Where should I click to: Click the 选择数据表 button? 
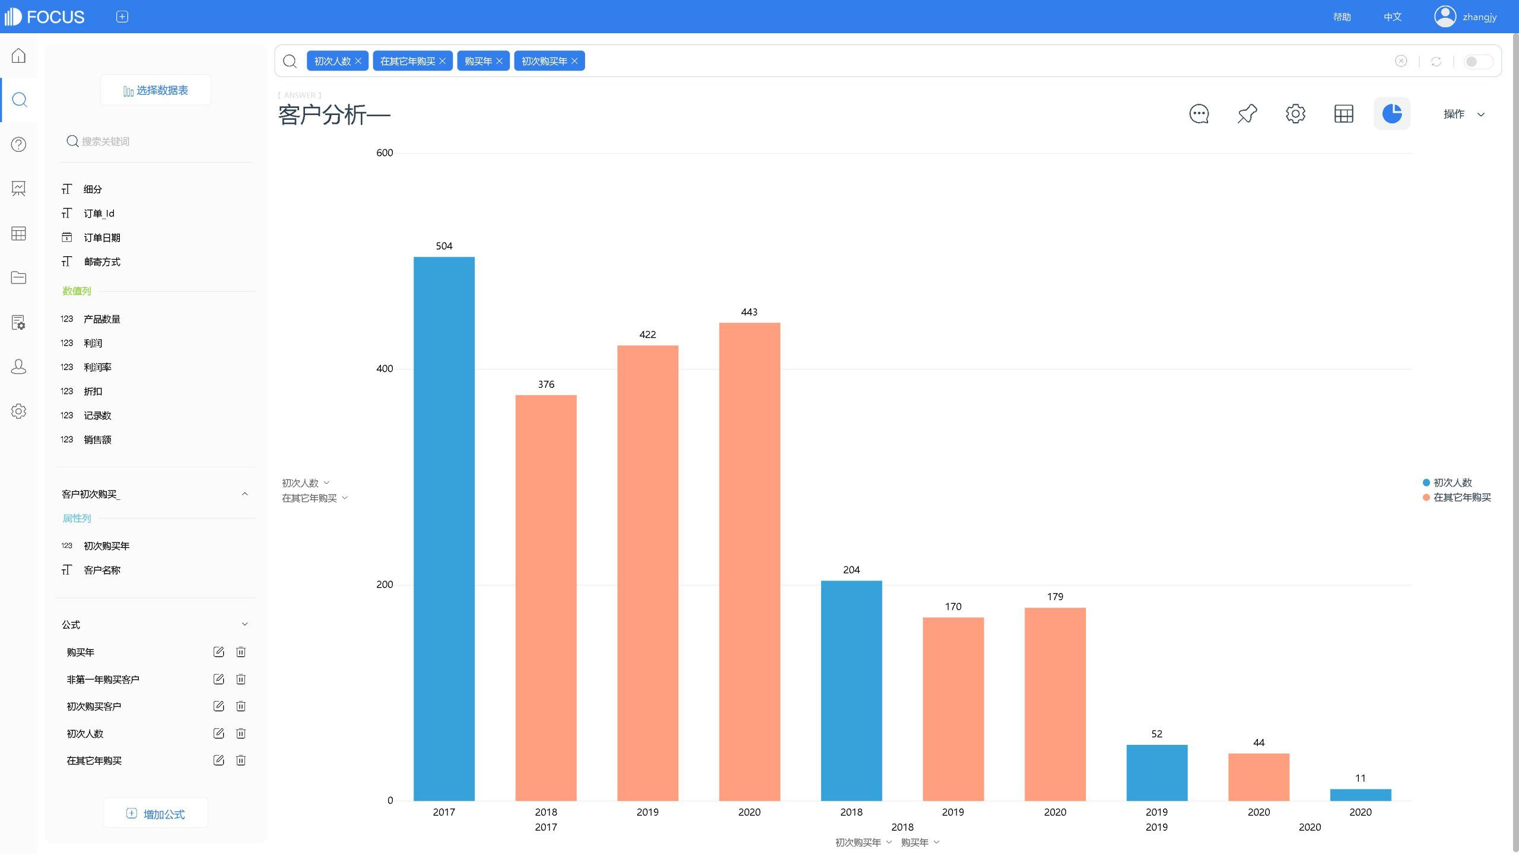[155, 90]
